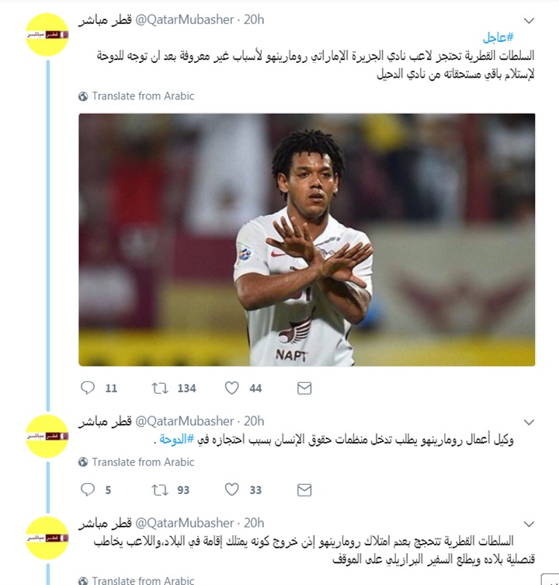Reply to the second tweet with 5 replies
This screenshot has height=585, width=559.
click(x=88, y=489)
